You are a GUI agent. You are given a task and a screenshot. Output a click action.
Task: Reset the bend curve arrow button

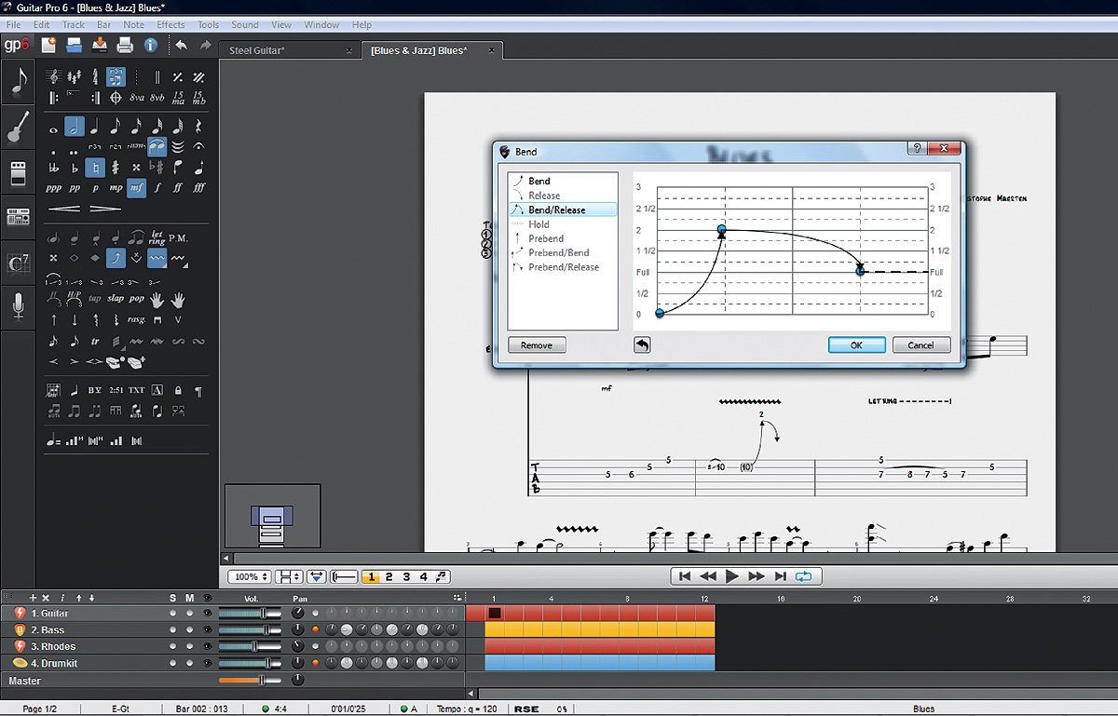[642, 344]
